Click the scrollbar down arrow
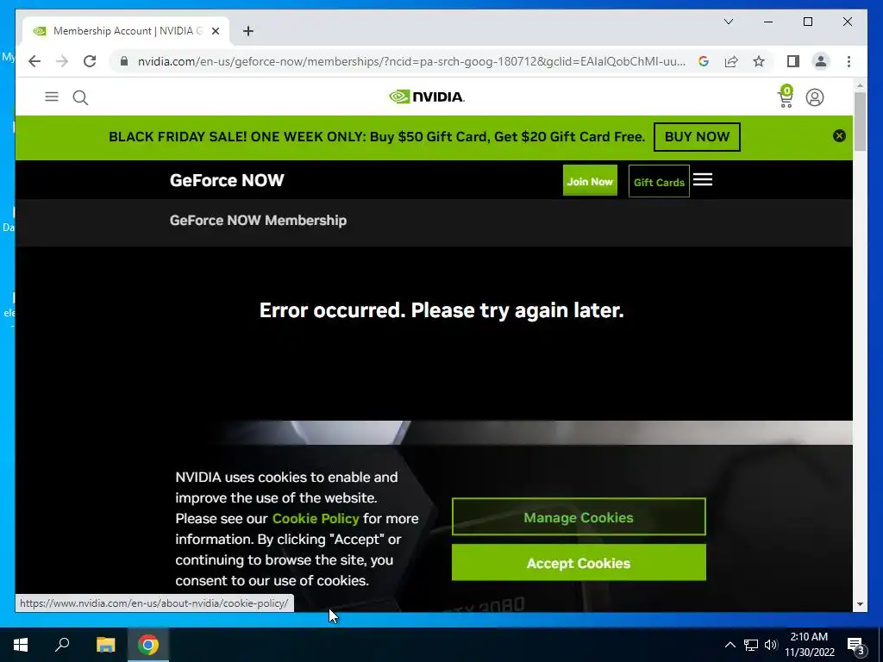Screen dimensions: 883x662 860,604
